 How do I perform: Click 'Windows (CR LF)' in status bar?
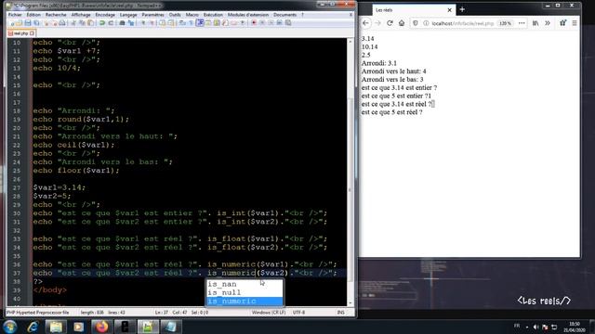click(269, 313)
